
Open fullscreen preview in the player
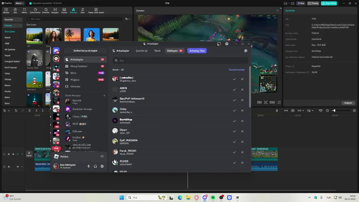[279, 102]
